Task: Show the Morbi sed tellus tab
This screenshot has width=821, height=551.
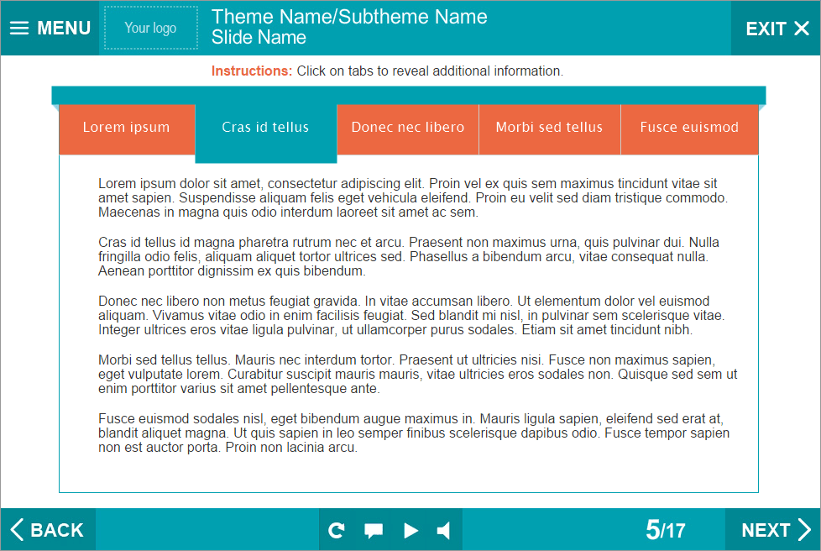Action: coord(549,128)
